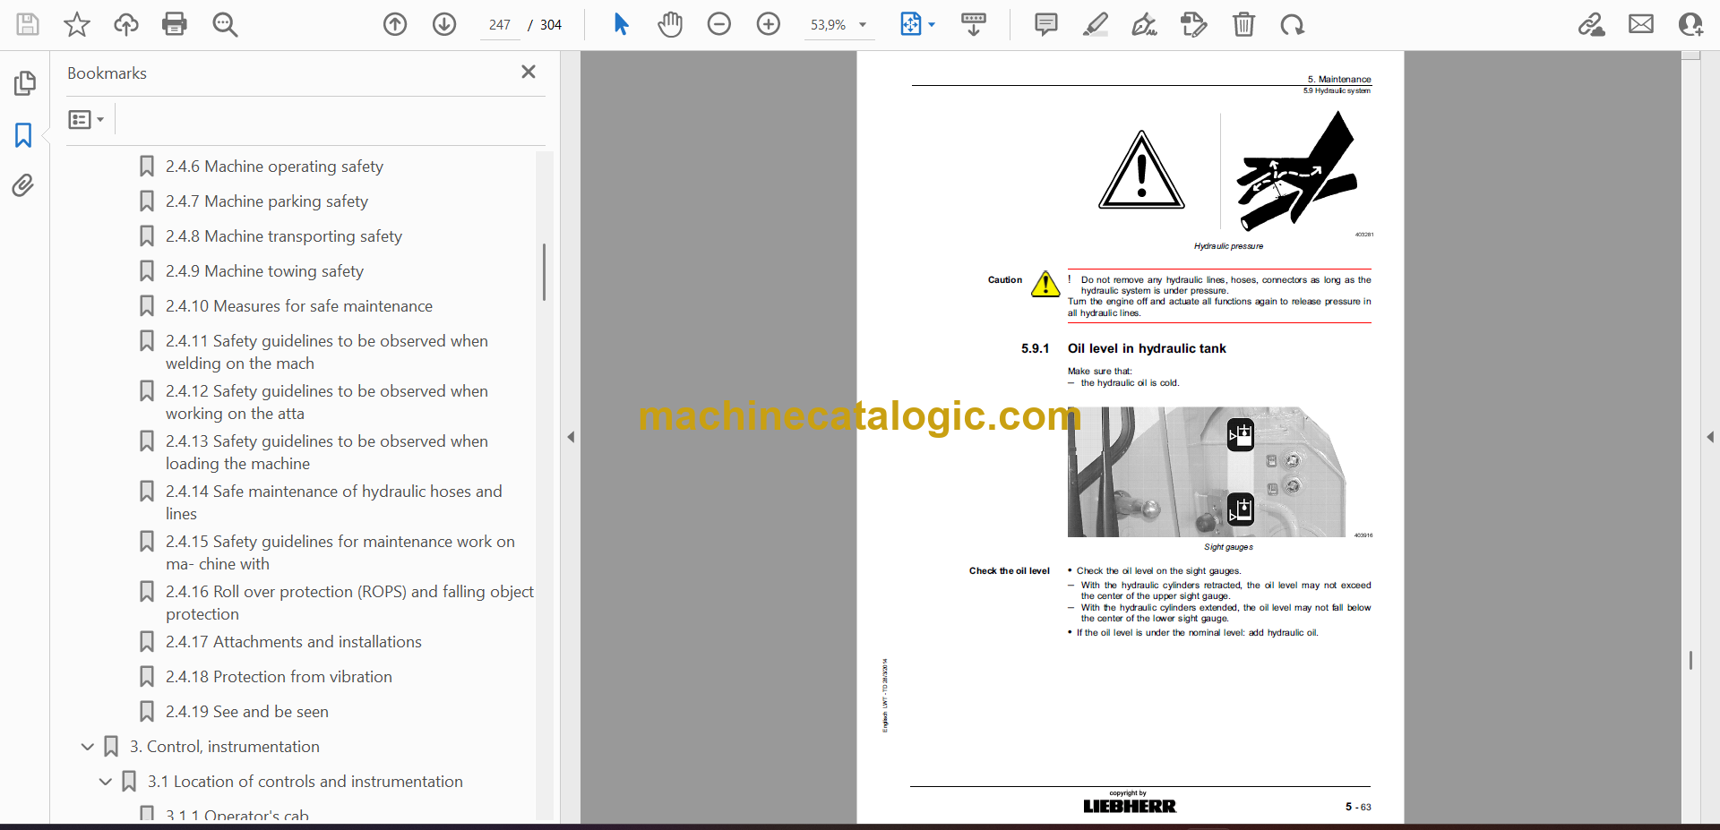This screenshot has height=830, width=1720.
Task: Open the page thumbnails panel
Action: coord(24,83)
